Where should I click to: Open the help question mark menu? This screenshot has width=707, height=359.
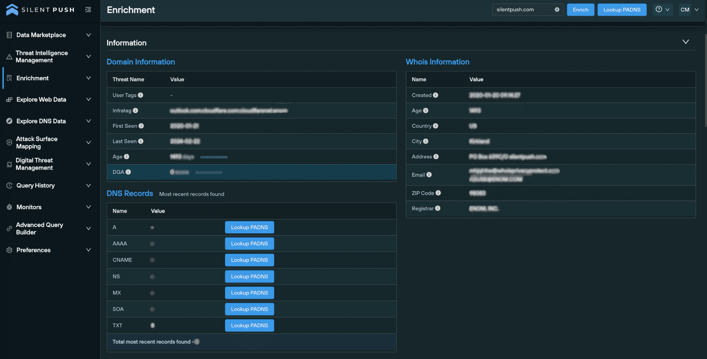(662, 10)
